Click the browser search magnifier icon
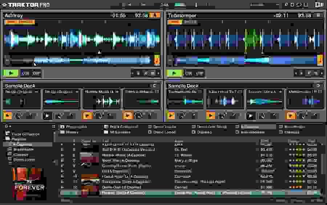The width and height of the screenshot is (327, 205). tap(6, 126)
